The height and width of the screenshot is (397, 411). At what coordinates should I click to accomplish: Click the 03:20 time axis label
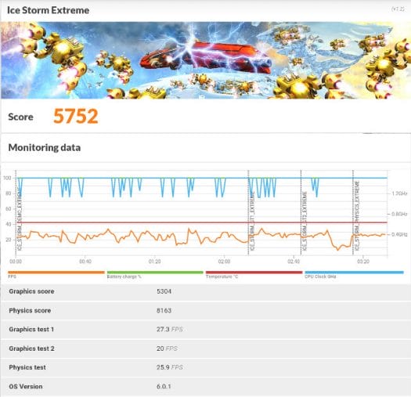[x=363, y=262]
